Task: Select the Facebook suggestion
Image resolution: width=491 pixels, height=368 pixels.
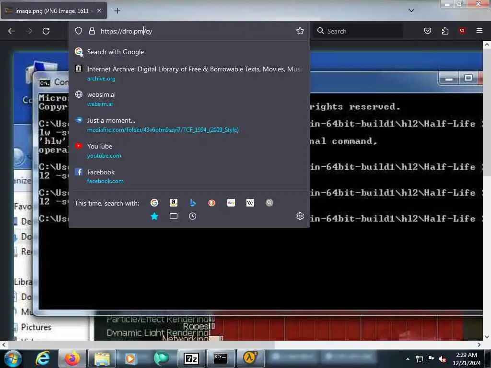Action: point(189,176)
